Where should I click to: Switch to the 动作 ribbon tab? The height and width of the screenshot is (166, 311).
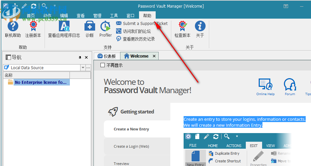point(48,16)
